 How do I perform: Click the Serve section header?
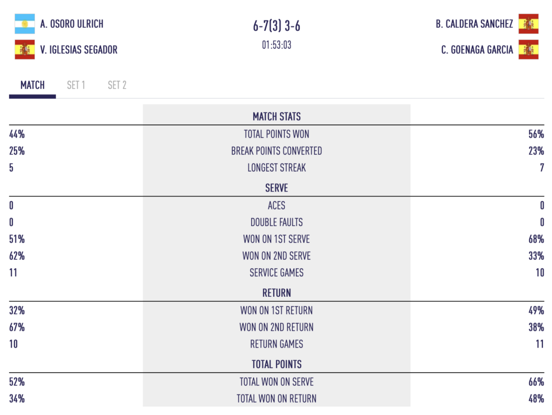[x=277, y=188]
